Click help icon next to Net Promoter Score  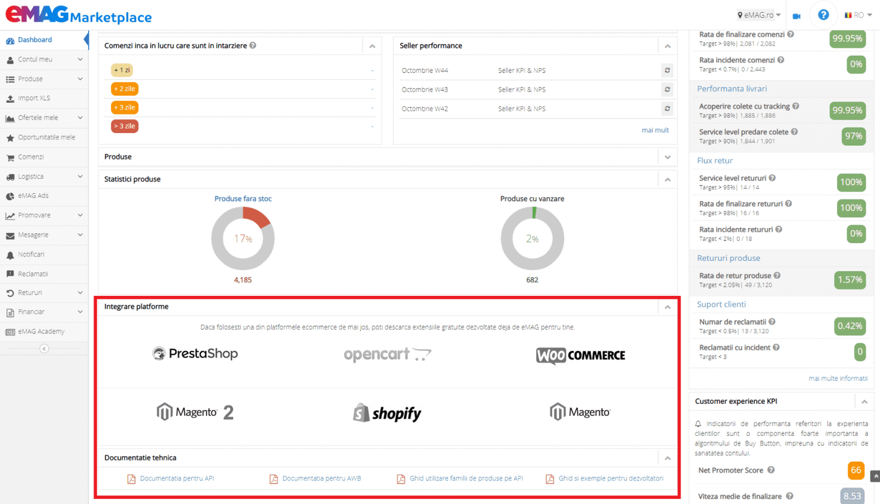771,470
